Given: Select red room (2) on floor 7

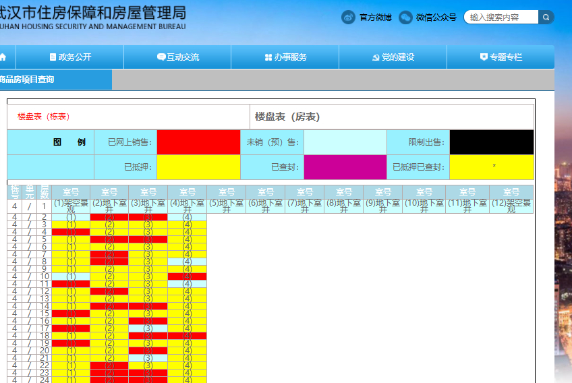Looking at the screenshot, I should [x=109, y=254].
